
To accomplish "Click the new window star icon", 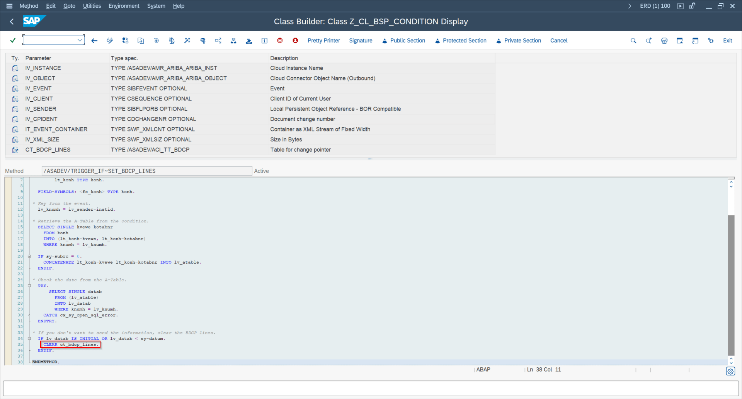I will tap(680, 41).
